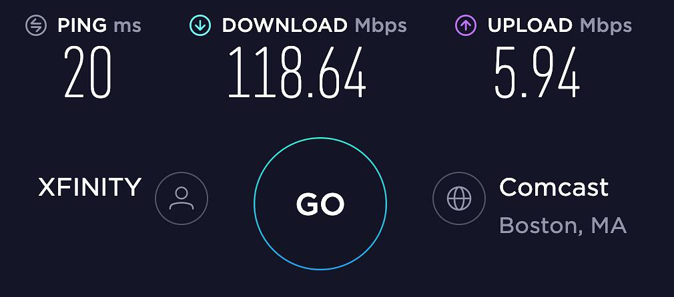Image resolution: width=674 pixels, height=297 pixels.
Task: Click the ping latency icon
Action: tap(36, 26)
